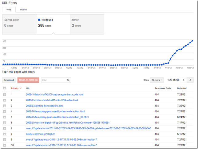Click Detected date 6/15/12 cell
Viewport: 198px width, 149px height.
[181, 134]
